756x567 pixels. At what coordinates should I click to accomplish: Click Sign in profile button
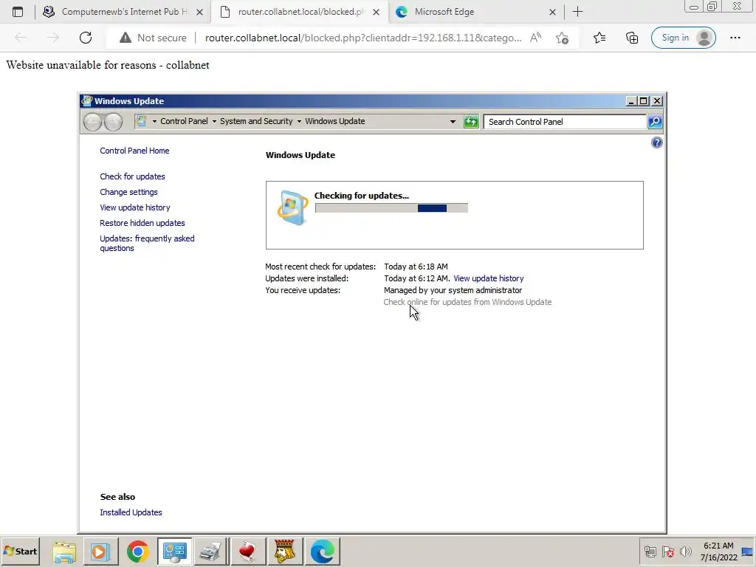tap(683, 38)
